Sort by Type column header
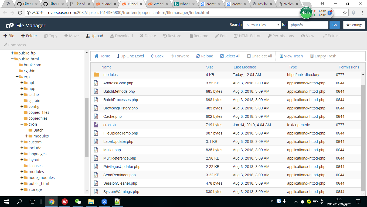Image resolution: width=367 pixels, height=207 pixels. click(x=293, y=67)
